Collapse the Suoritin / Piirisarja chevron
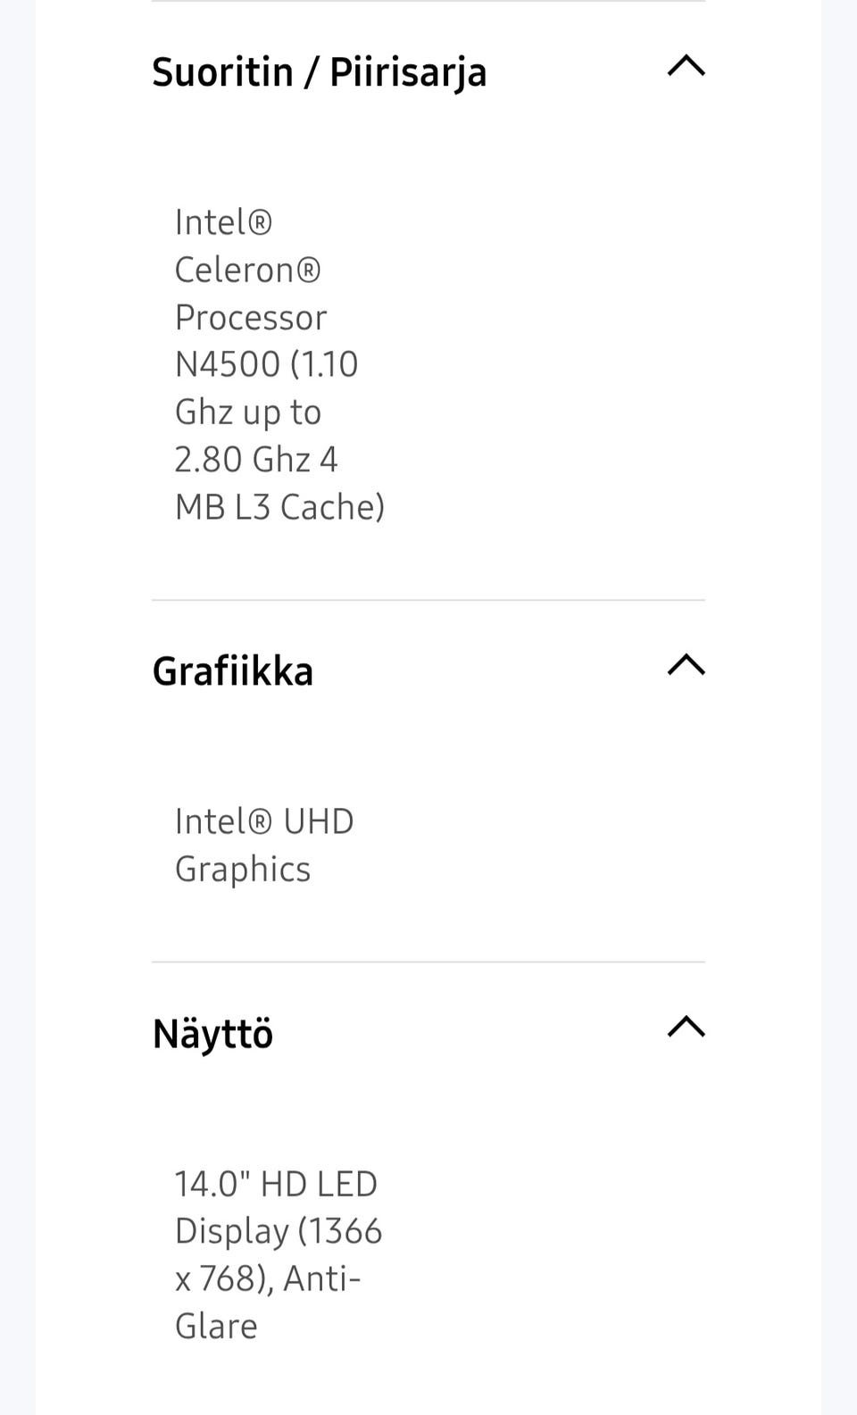This screenshot has width=857, height=1415. pos(686,66)
